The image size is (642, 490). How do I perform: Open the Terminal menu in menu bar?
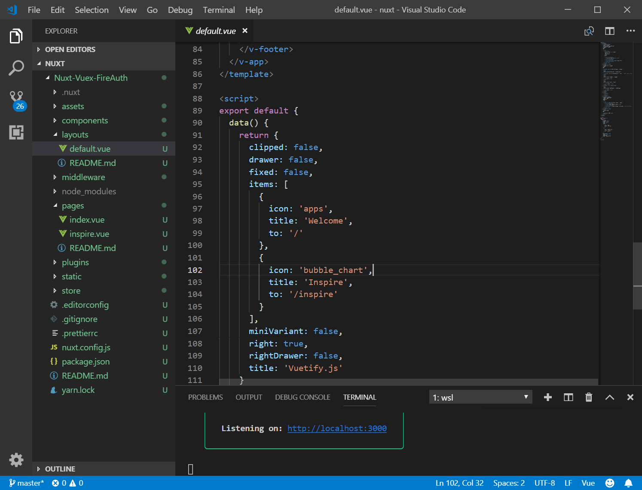click(x=219, y=10)
